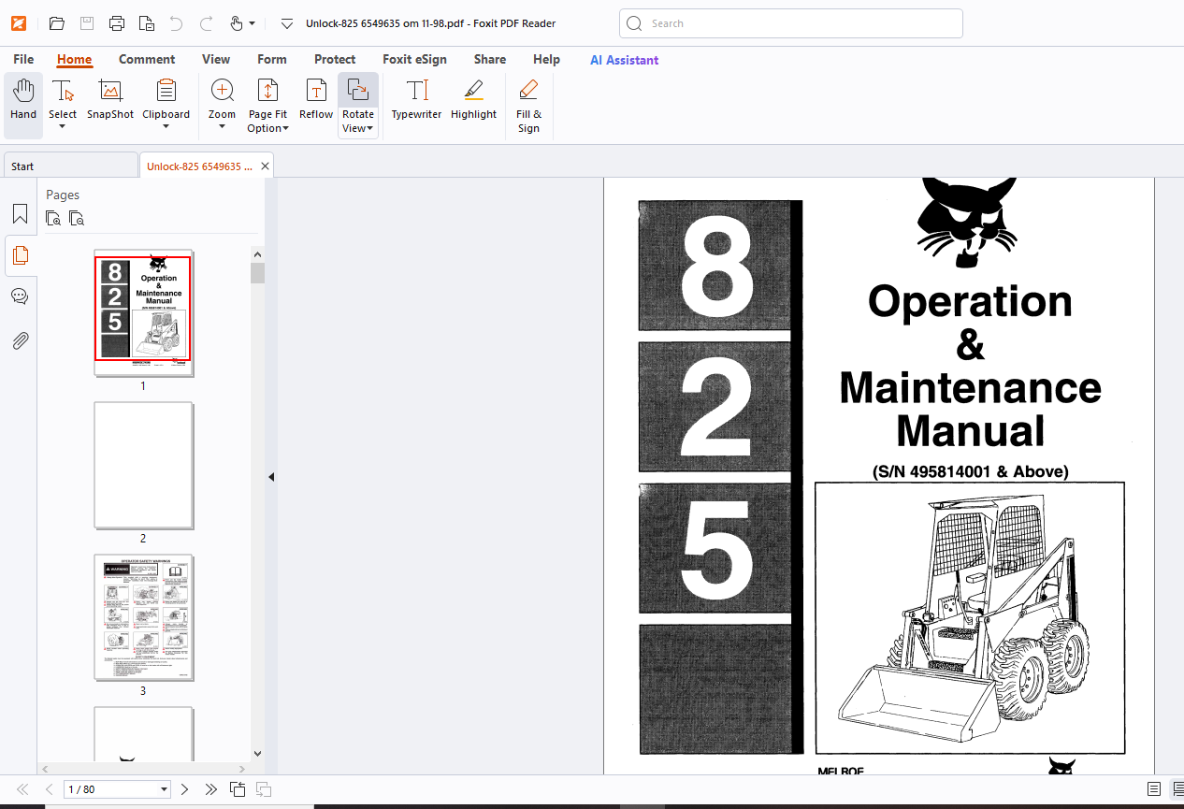
Task: Click inside the Search field
Action: point(791,23)
